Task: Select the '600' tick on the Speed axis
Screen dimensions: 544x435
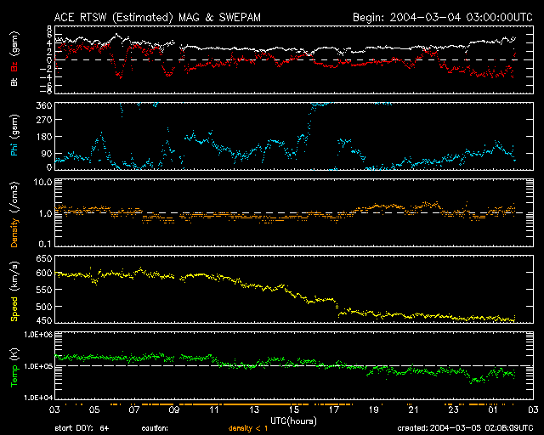Action: [x=44, y=273]
